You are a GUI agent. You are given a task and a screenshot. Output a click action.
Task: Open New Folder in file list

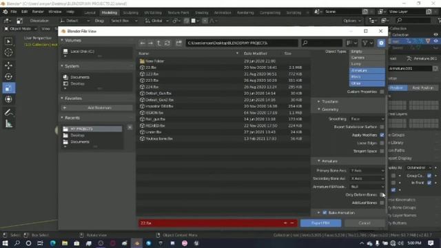pyautogui.click(x=154, y=61)
